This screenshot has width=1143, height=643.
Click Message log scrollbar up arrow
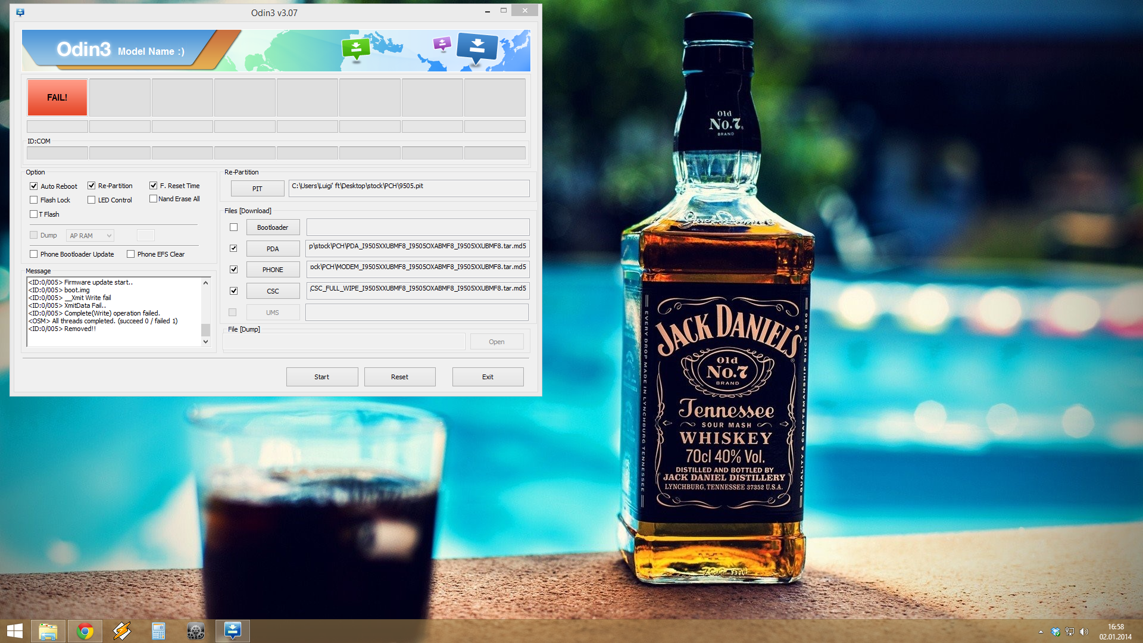click(206, 283)
